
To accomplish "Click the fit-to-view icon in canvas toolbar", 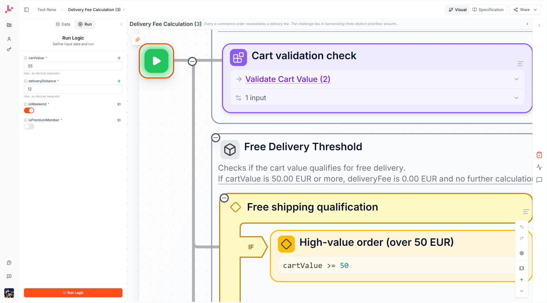I will [x=522, y=268].
